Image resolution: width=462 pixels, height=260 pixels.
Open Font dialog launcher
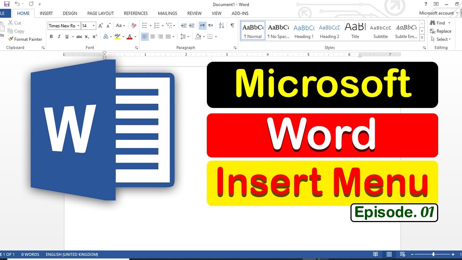point(136,48)
